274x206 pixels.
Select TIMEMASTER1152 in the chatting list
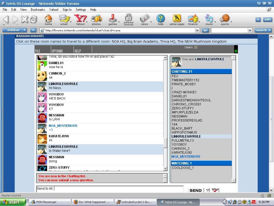click(x=185, y=80)
